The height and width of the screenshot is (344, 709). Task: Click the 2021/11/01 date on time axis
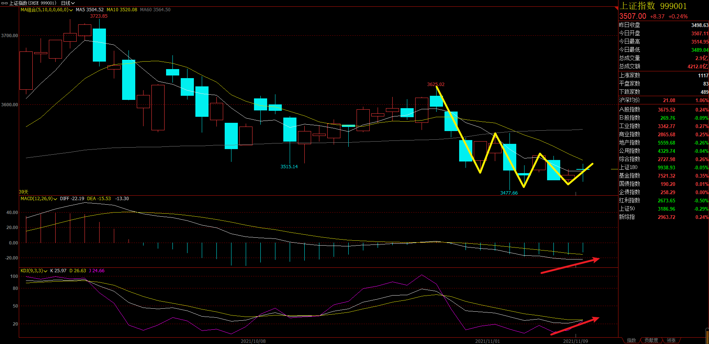(487, 341)
